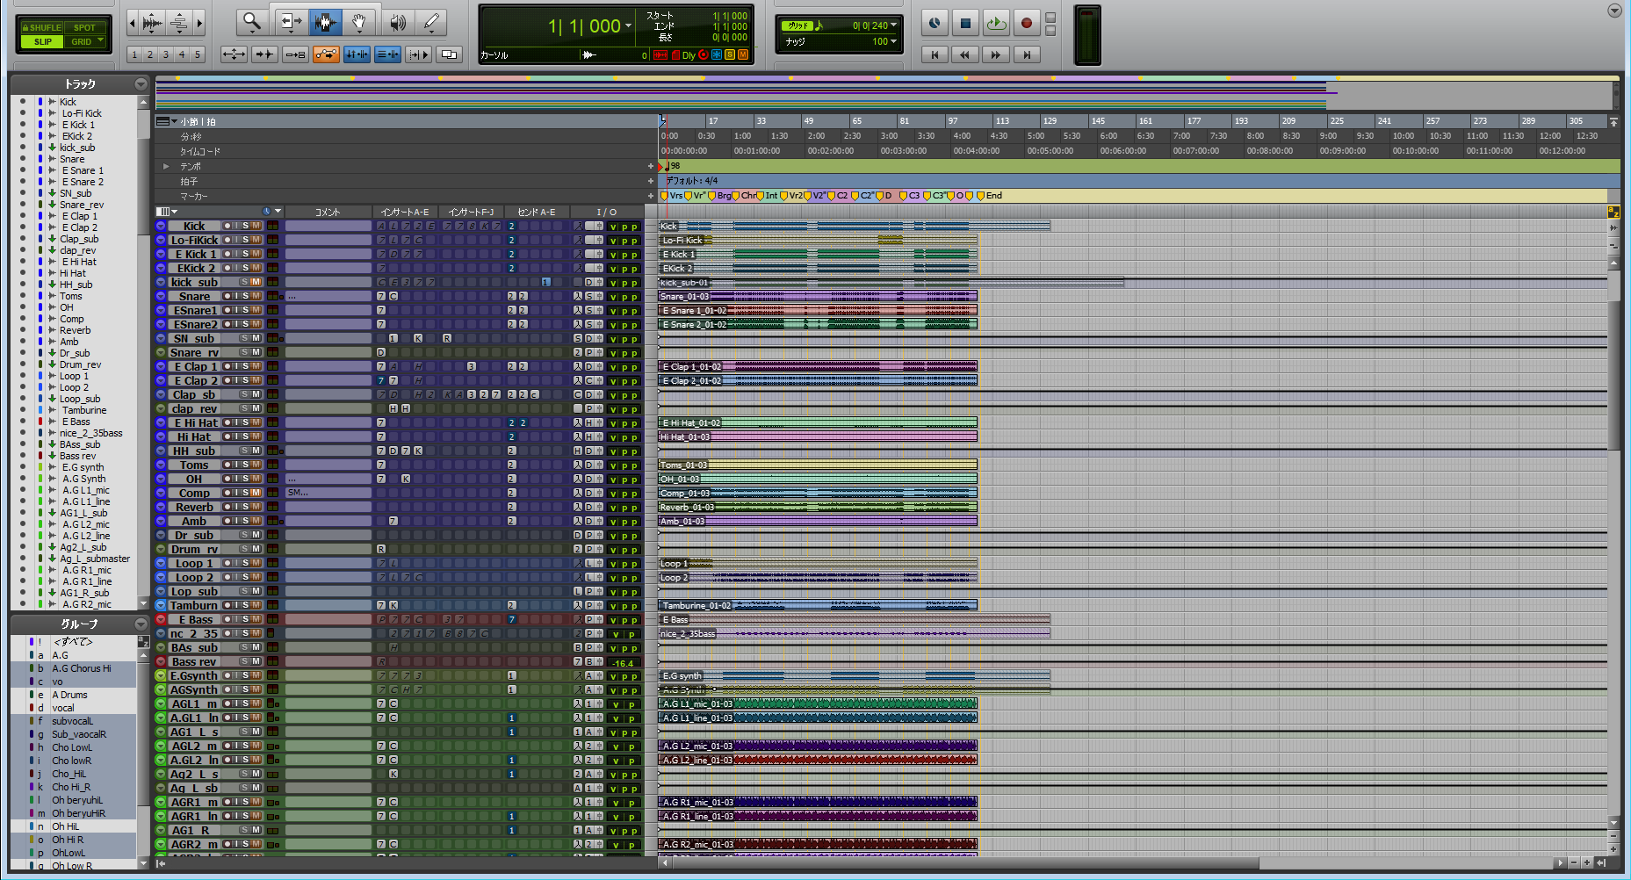This screenshot has height=880, width=1631.
Task: Select the Pencil tool
Action: pos(431,22)
